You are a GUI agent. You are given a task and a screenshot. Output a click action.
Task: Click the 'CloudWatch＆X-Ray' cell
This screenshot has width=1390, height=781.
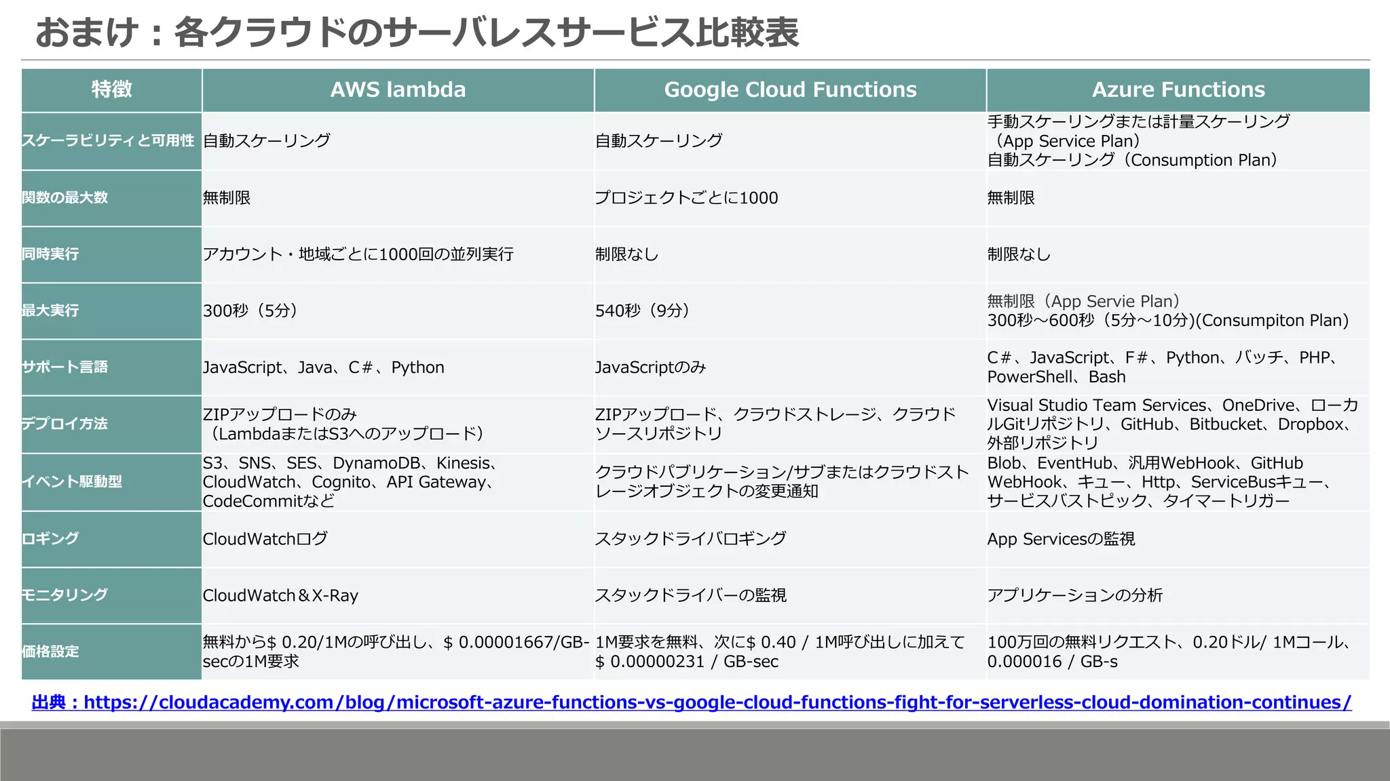point(398,595)
